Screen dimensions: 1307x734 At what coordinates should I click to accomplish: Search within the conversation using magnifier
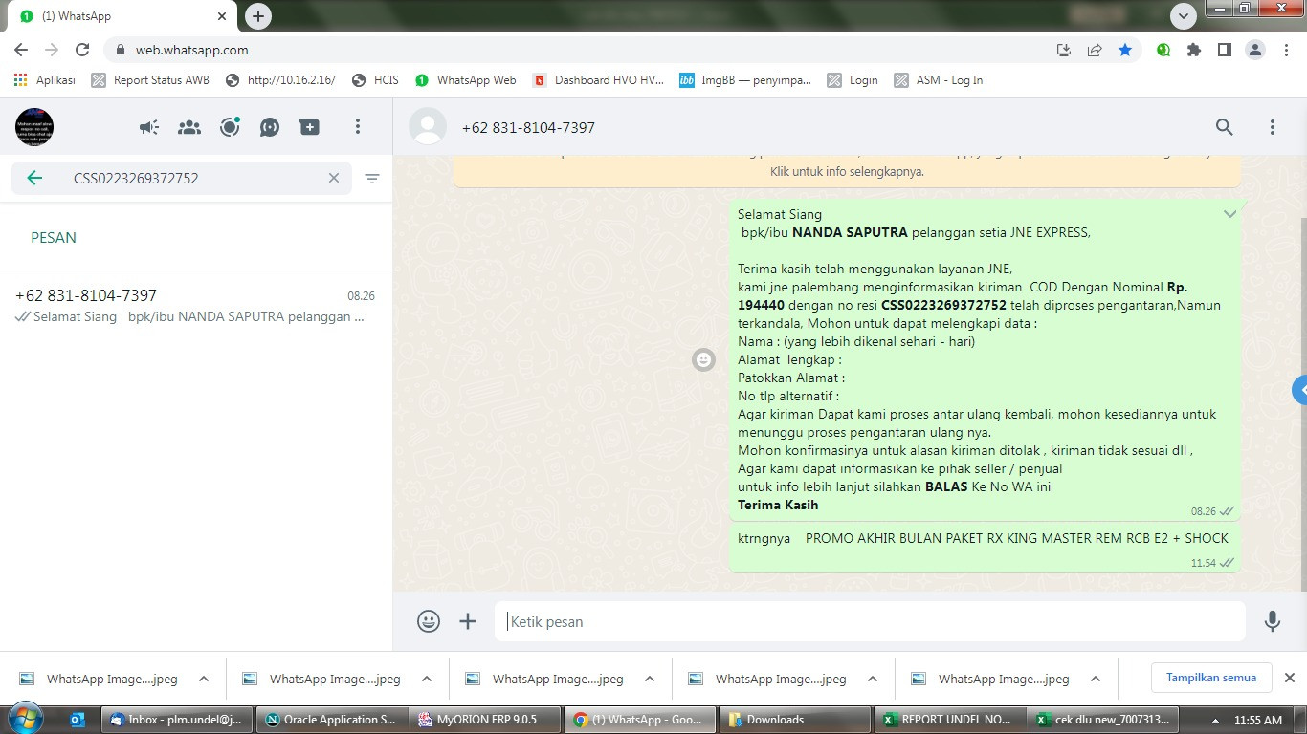pos(1225,126)
